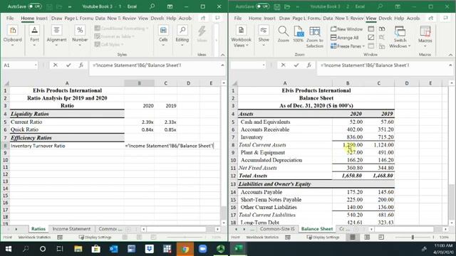Collapse ribbon in right window

450,55
